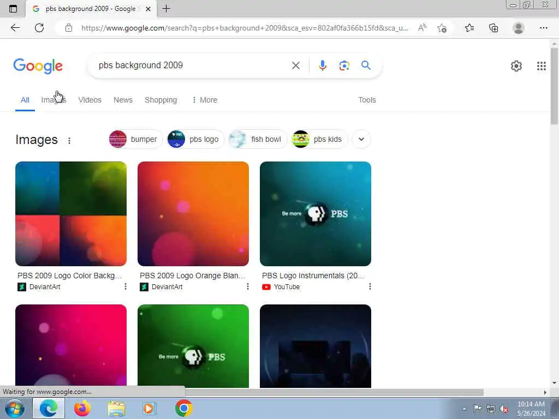Open Edge Settings and more menu
Viewport: 559px width, 419px height.
[x=543, y=28]
